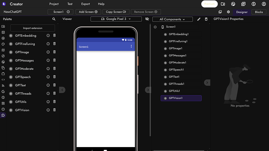Open the account profile icon
The width and height of the screenshot is (269, 151).
264,4
